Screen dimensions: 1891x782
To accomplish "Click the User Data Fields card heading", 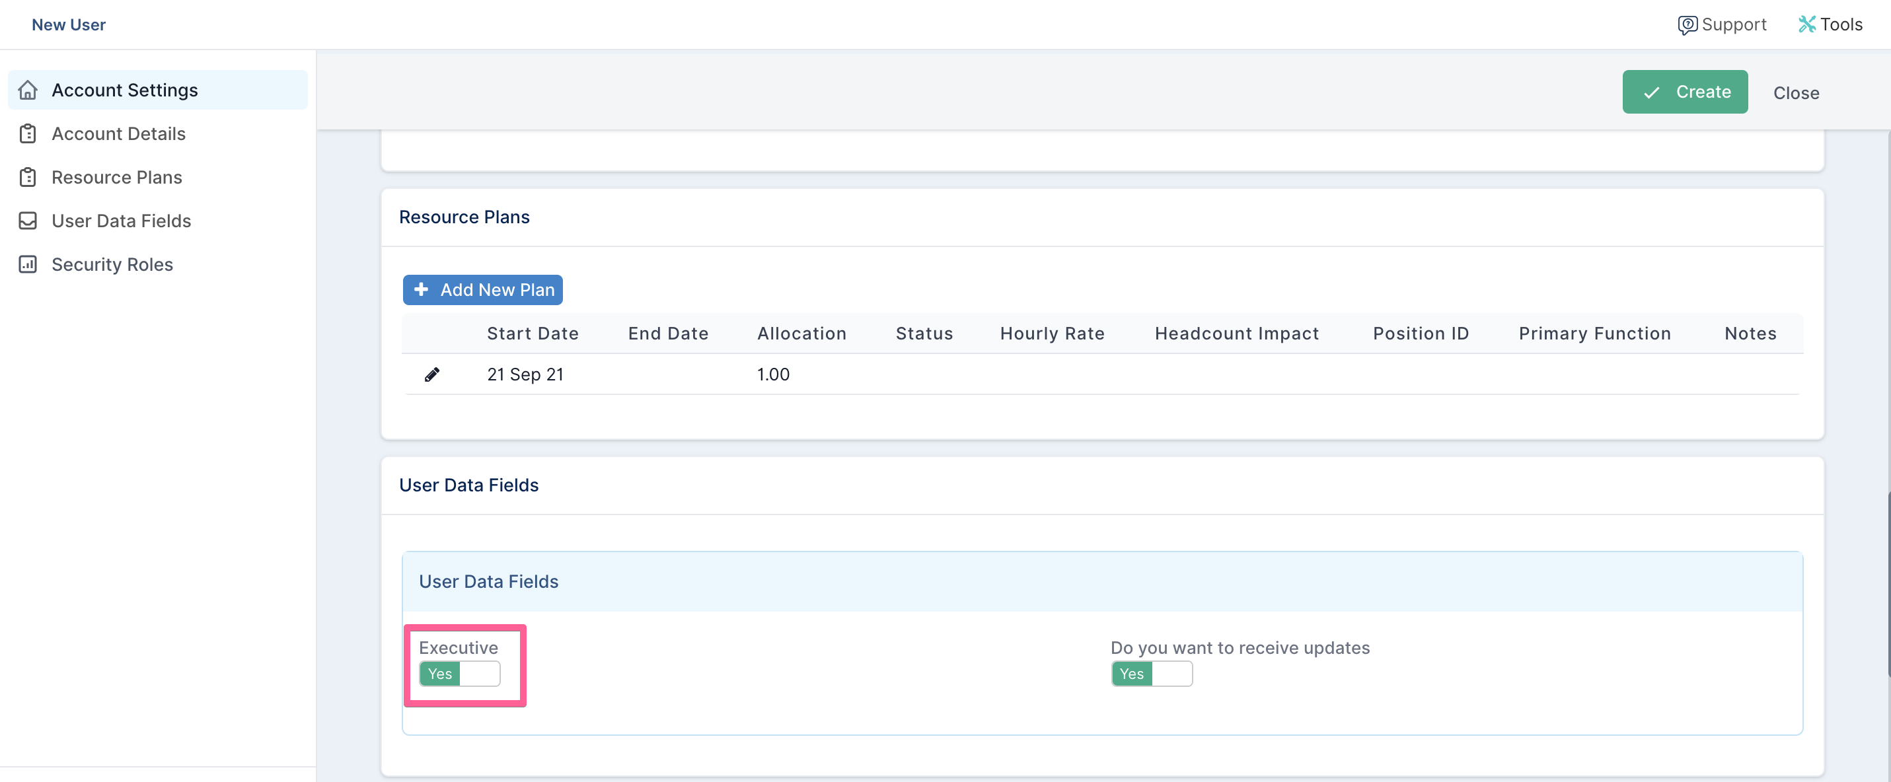I will point(468,485).
